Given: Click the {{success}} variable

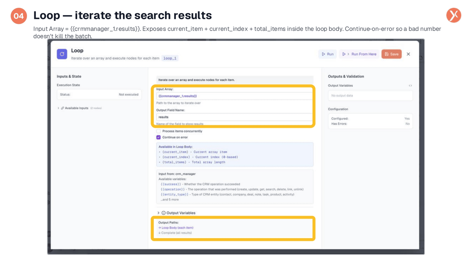Looking at the screenshot, I should [171, 184].
